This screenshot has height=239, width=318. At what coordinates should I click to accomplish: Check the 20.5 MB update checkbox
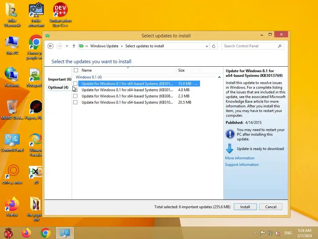(75, 102)
